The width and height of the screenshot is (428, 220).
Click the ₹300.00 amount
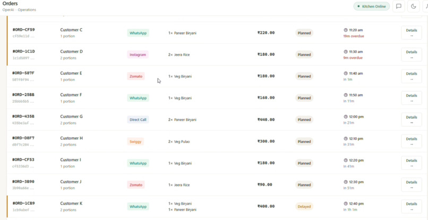point(266,141)
